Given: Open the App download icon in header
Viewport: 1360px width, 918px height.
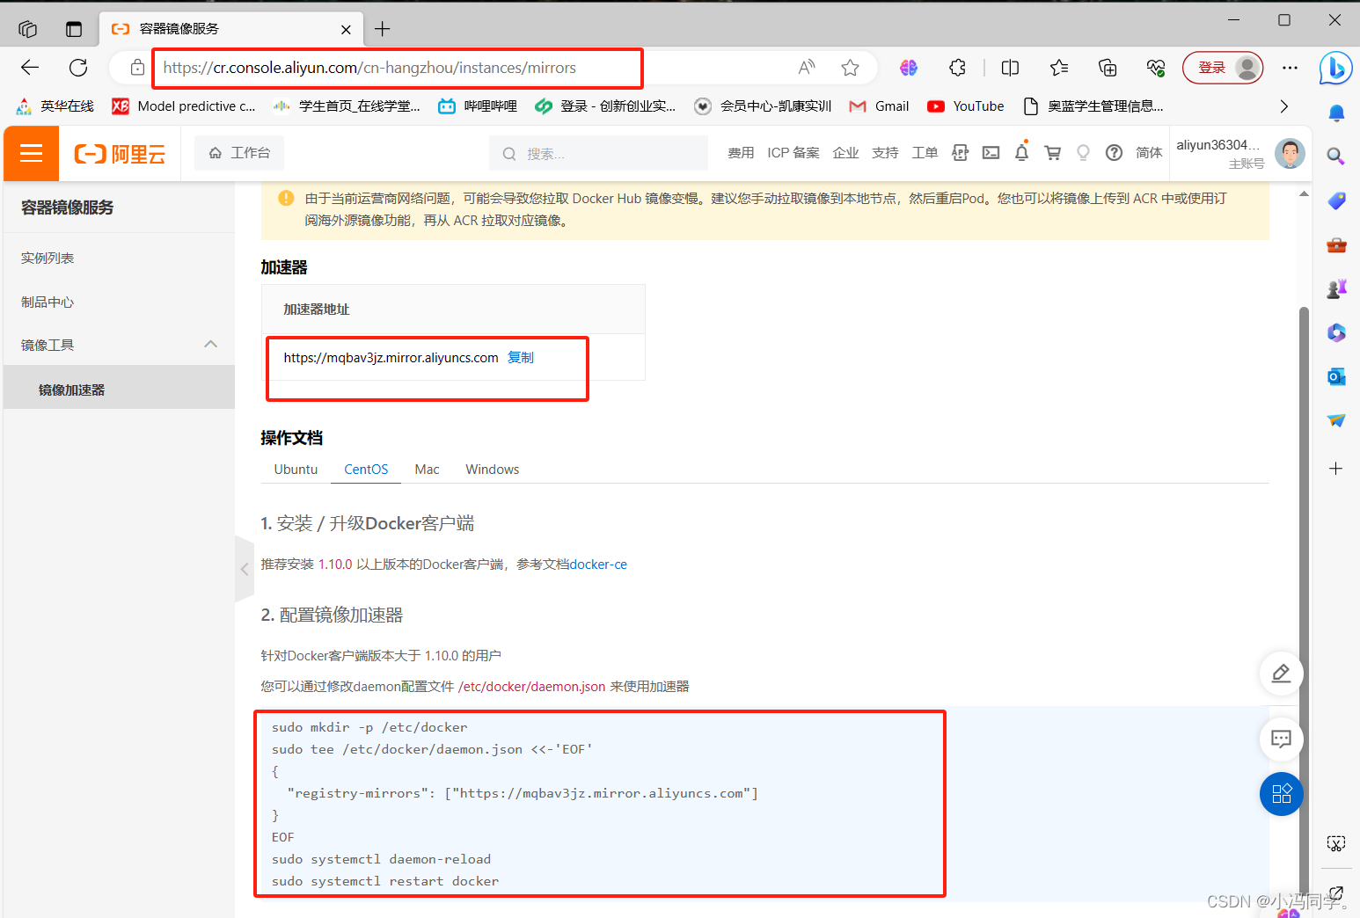Looking at the screenshot, I should [x=960, y=153].
